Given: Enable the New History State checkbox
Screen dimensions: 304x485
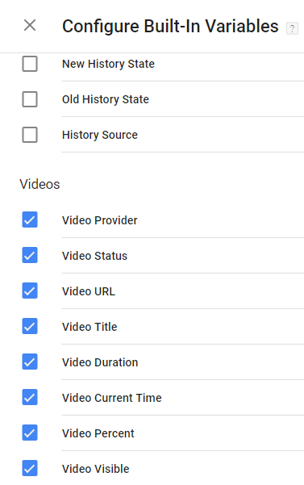Looking at the screenshot, I should click(x=30, y=64).
